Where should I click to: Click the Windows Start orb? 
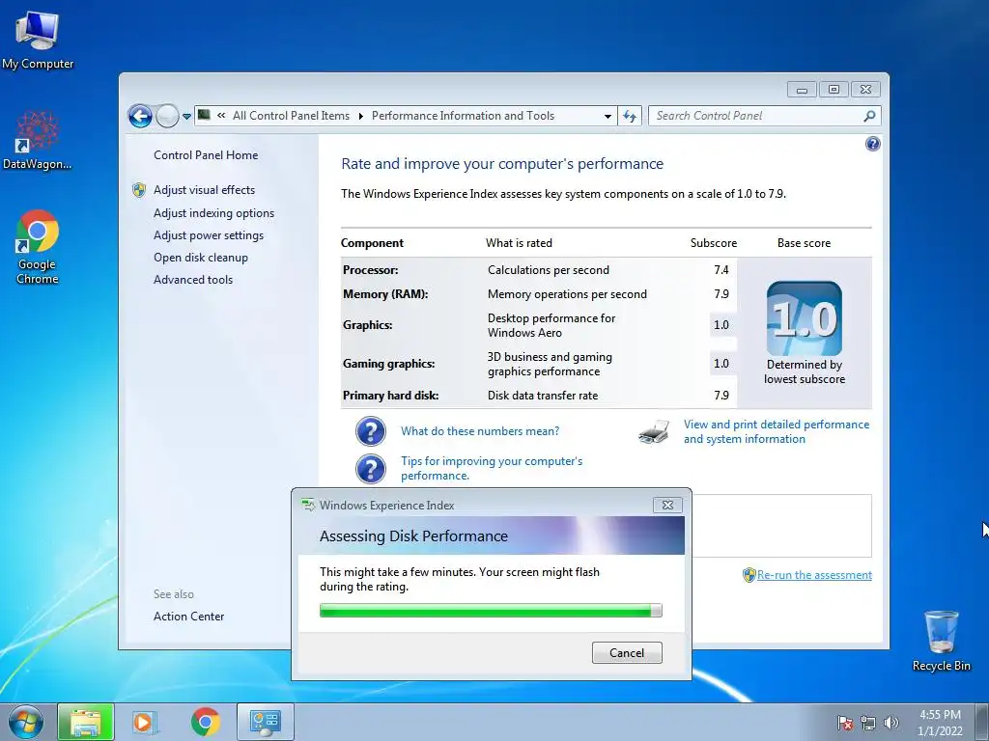click(26, 722)
